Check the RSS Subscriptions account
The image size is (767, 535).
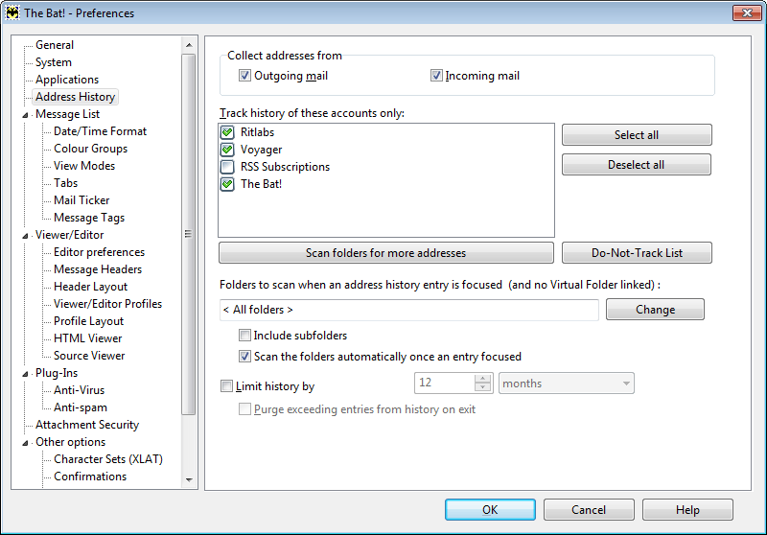(x=227, y=167)
